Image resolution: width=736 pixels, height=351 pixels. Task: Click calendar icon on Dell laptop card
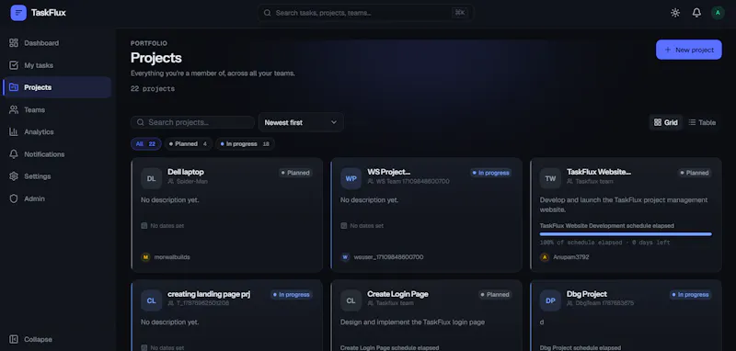click(x=144, y=226)
